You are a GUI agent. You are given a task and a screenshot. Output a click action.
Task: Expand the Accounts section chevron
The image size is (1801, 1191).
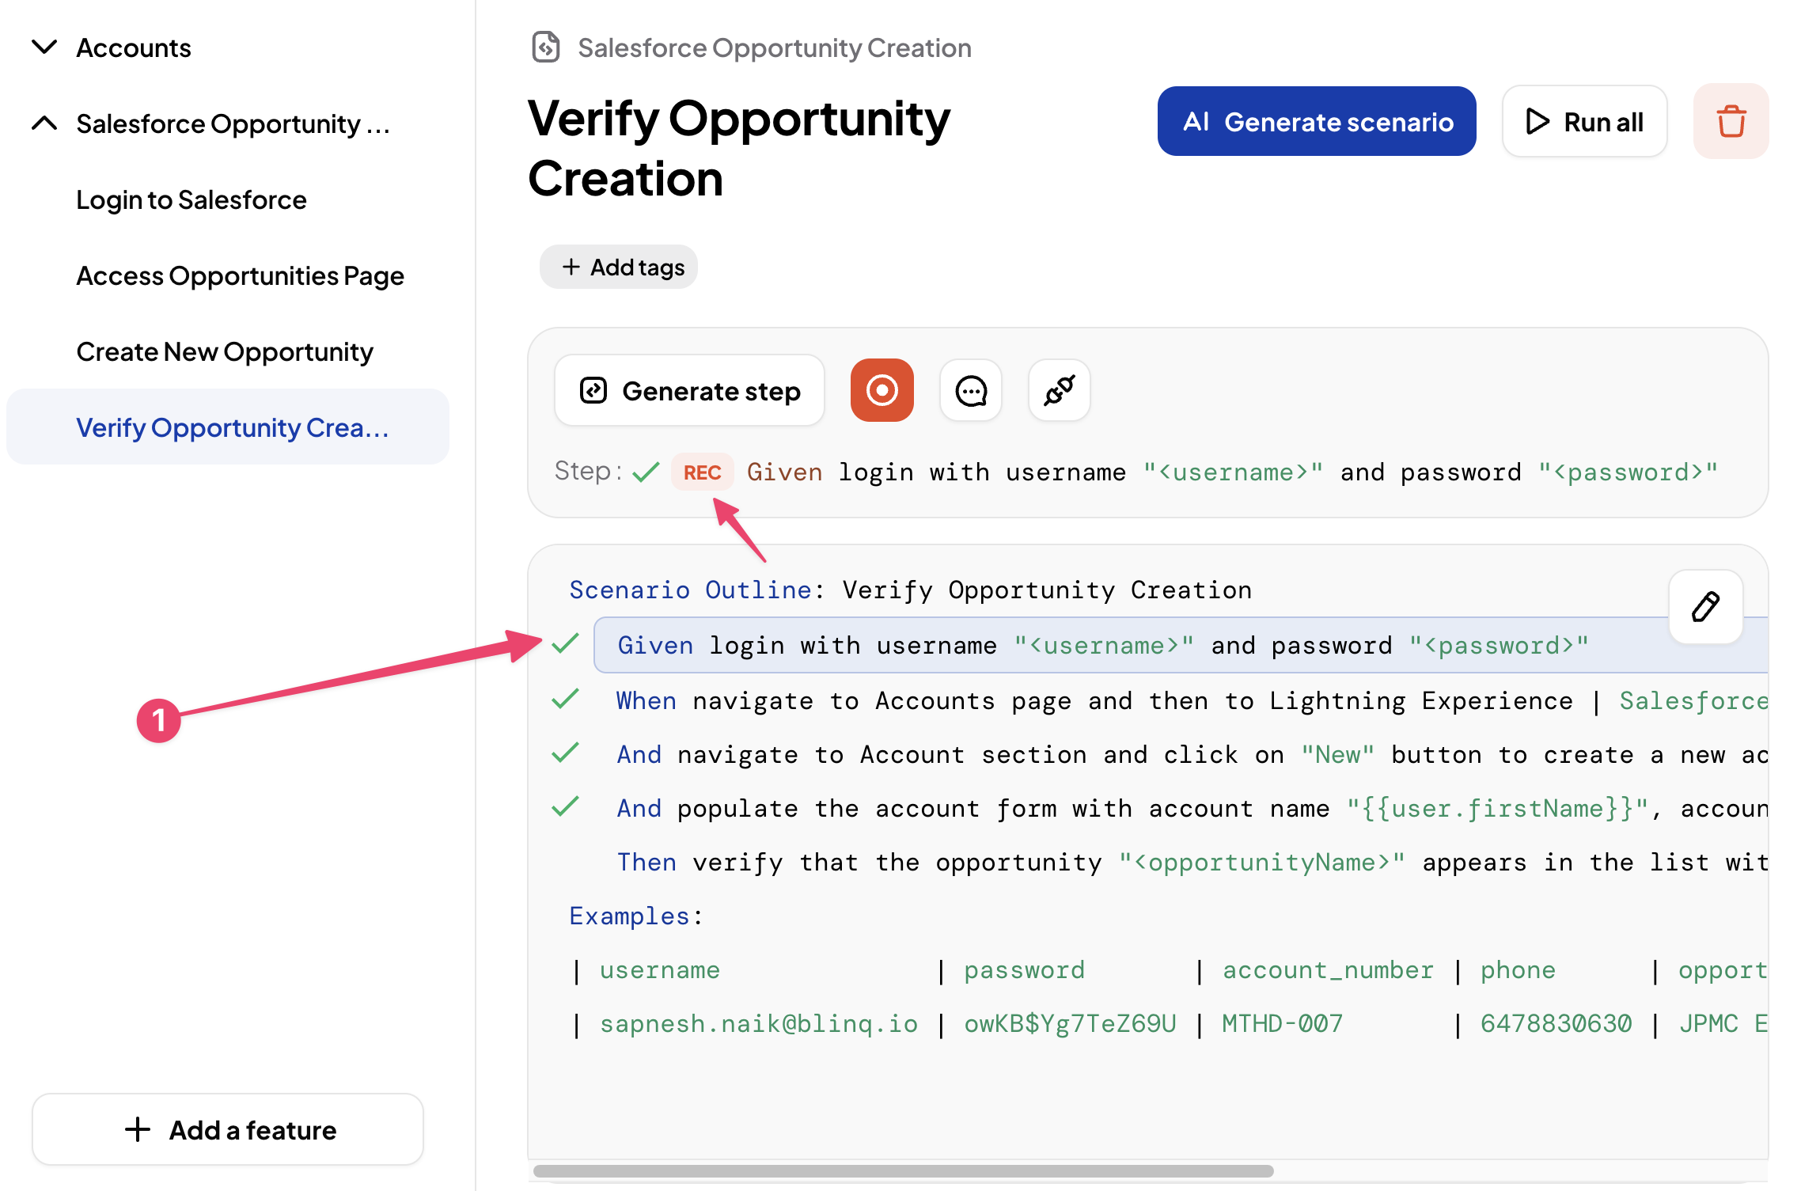[x=44, y=47]
